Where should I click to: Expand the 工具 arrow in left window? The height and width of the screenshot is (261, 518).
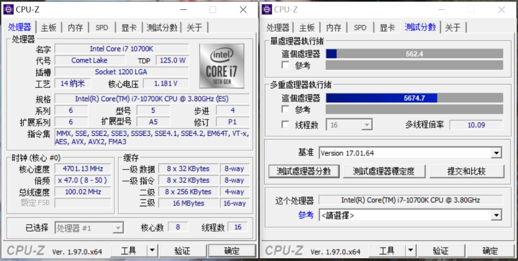[x=152, y=251]
